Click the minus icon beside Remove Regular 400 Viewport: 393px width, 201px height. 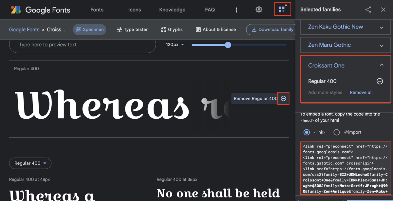pos(284,98)
